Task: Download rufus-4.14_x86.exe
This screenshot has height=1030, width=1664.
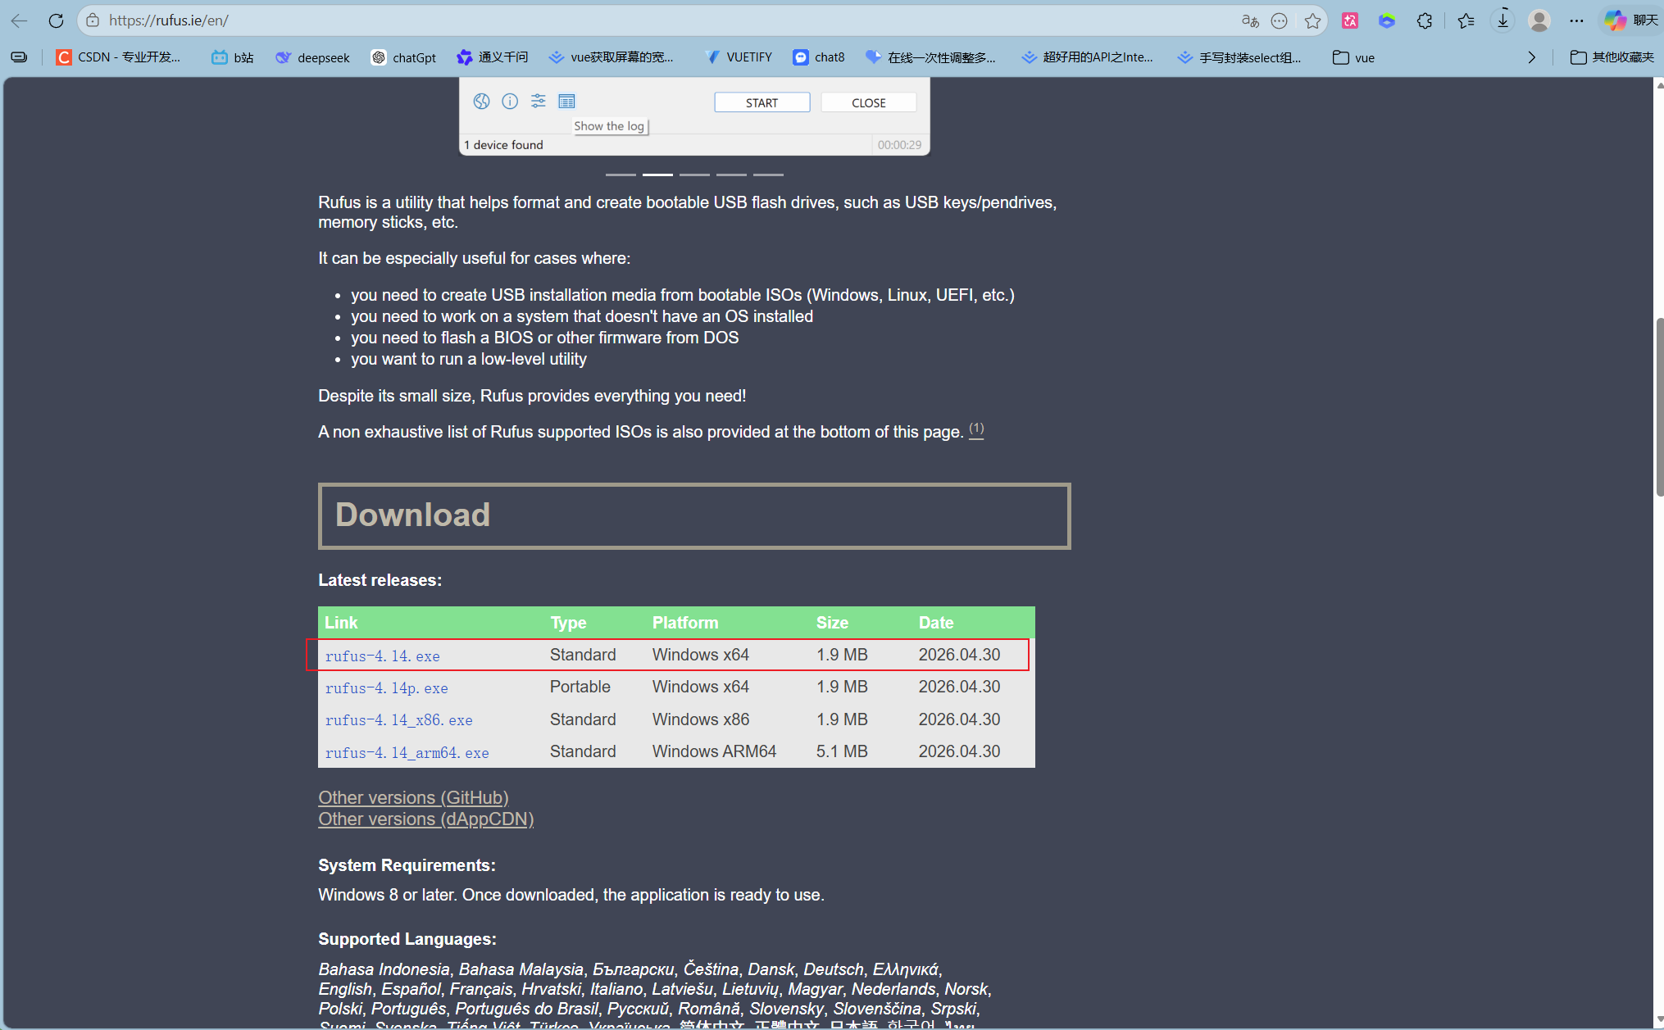Action: click(x=398, y=719)
